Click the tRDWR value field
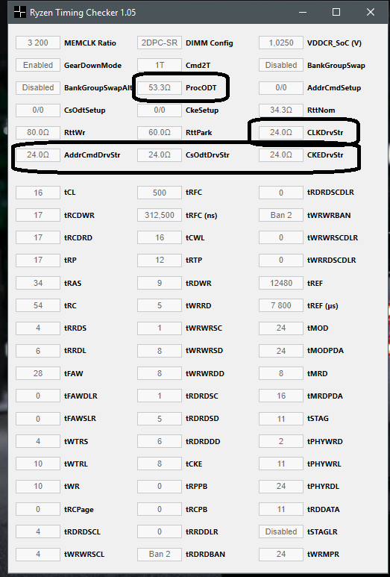This screenshot has width=390, height=577. point(160,283)
